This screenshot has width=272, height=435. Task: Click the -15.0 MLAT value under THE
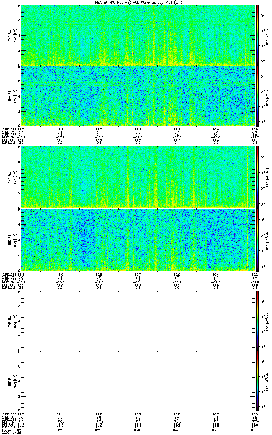tap(21, 422)
